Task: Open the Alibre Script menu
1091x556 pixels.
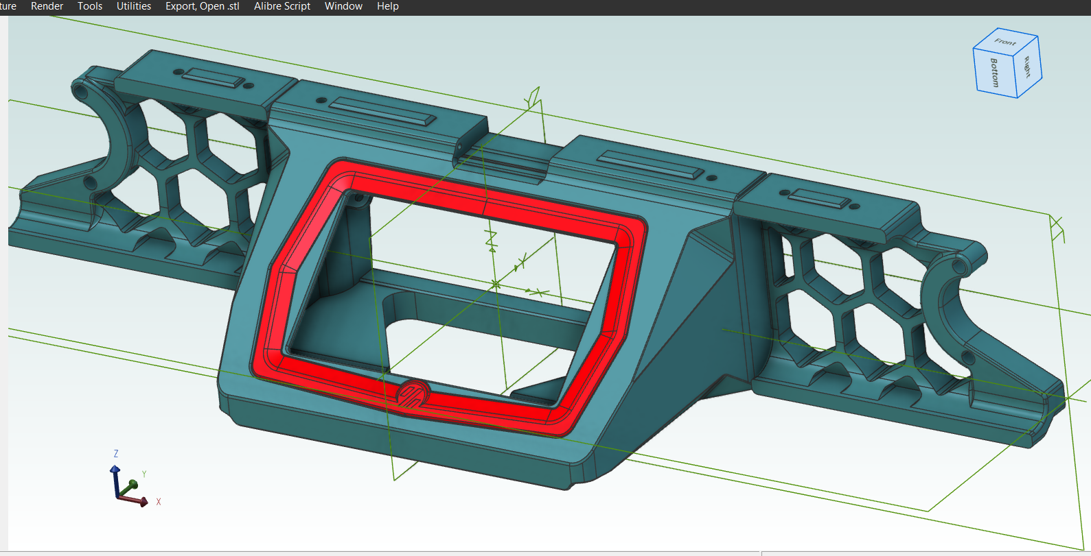Action: [x=282, y=6]
